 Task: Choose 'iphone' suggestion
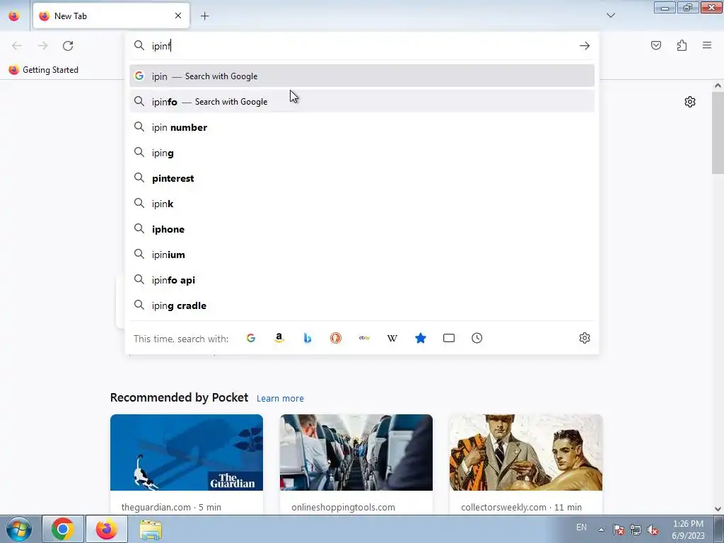[x=362, y=228]
